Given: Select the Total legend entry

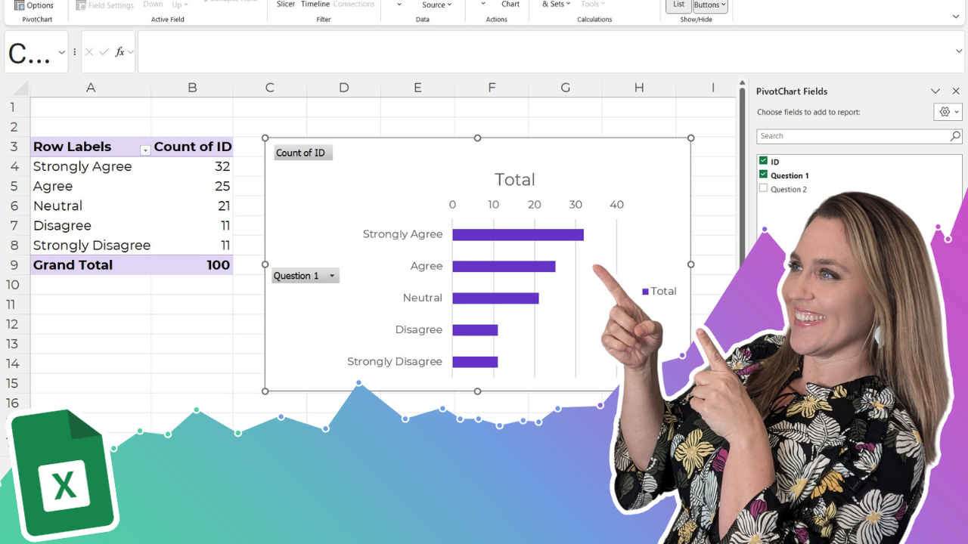Looking at the screenshot, I should tap(659, 291).
